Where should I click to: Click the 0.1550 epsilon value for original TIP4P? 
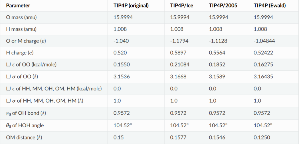coord(122,64)
